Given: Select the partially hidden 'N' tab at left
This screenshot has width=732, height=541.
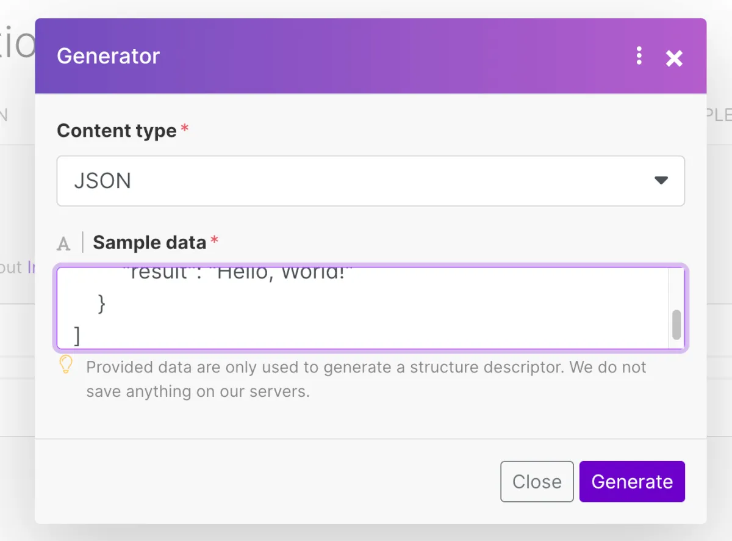Looking at the screenshot, I should 5,115.
